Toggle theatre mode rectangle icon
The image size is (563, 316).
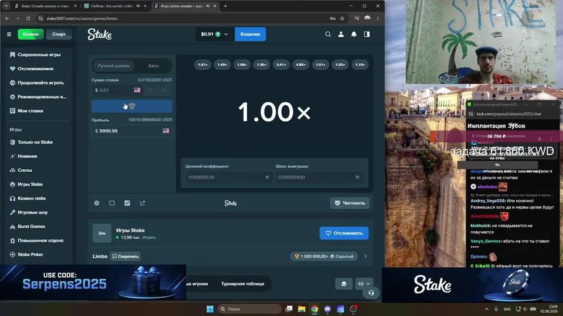tap(112, 203)
